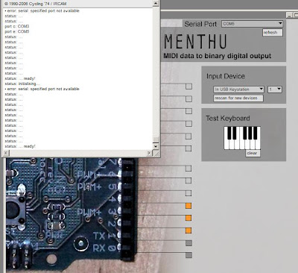The height and width of the screenshot is (273, 298).
Task: Turn off the orange checkbox for pin 2
Action: [188, 230]
